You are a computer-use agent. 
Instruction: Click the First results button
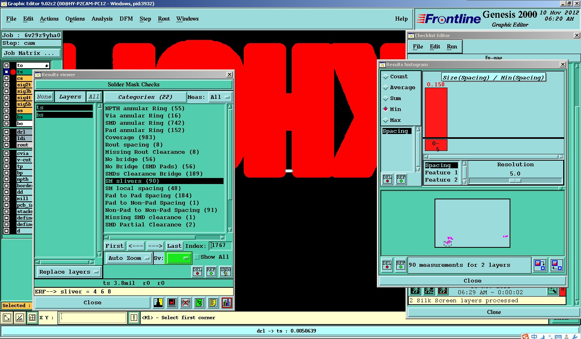pyautogui.click(x=115, y=246)
